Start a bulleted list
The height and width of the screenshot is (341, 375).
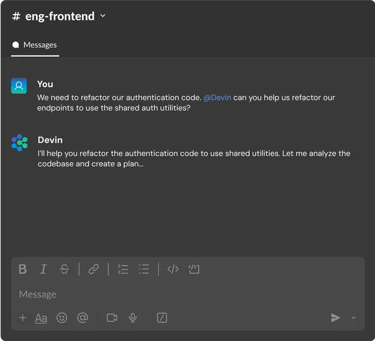click(x=144, y=269)
